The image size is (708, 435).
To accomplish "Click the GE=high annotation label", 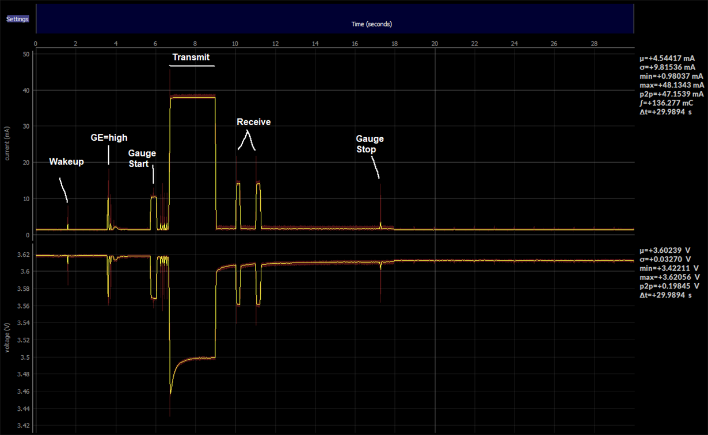I will [x=109, y=137].
